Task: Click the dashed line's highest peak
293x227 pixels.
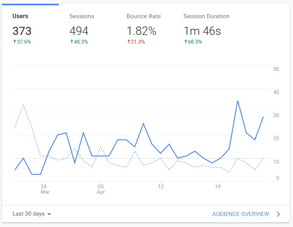Action: pyautogui.click(x=24, y=105)
